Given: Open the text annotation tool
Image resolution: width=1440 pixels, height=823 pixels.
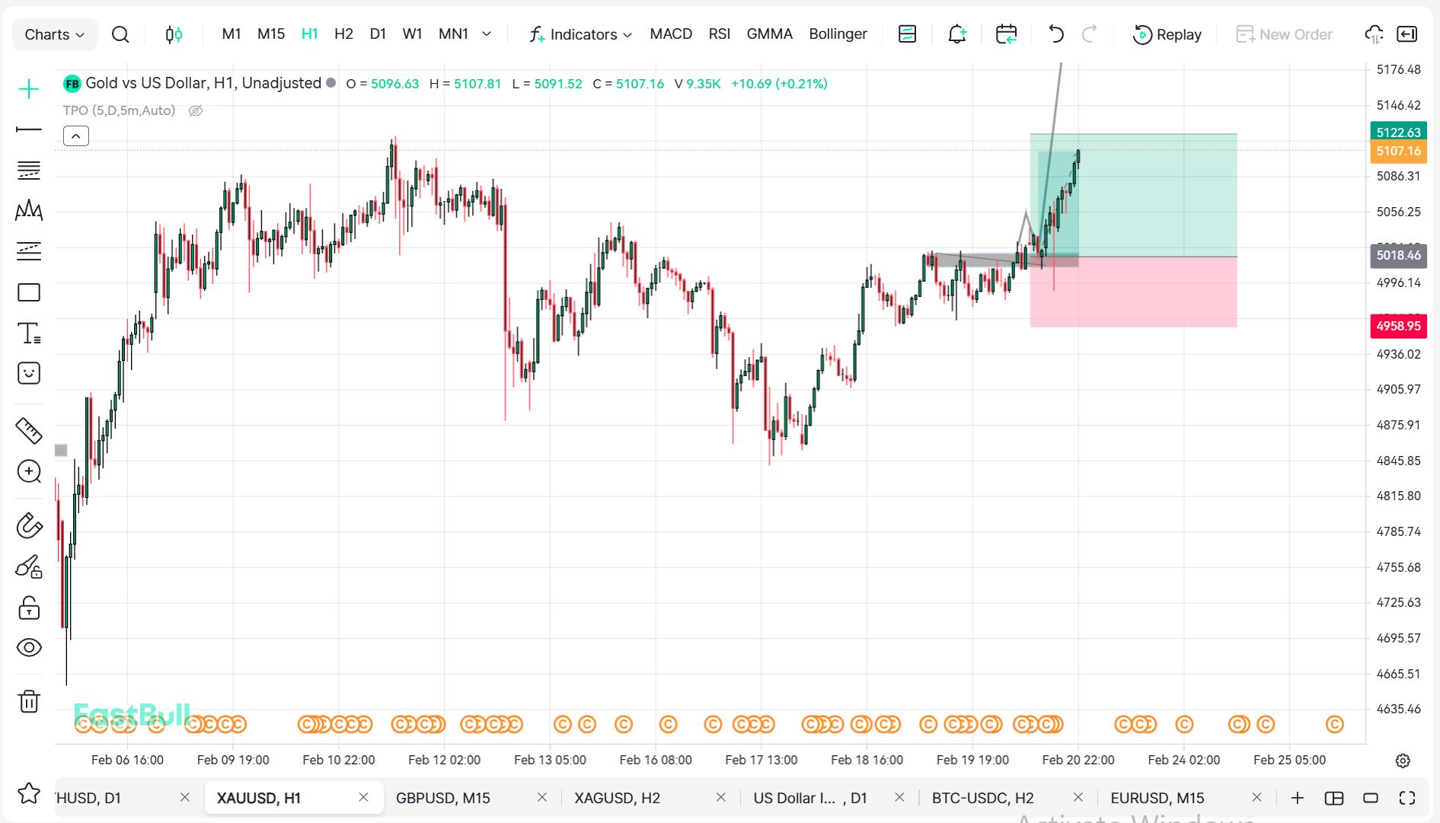Looking at the screenshot, I should [x=29, y=333].
